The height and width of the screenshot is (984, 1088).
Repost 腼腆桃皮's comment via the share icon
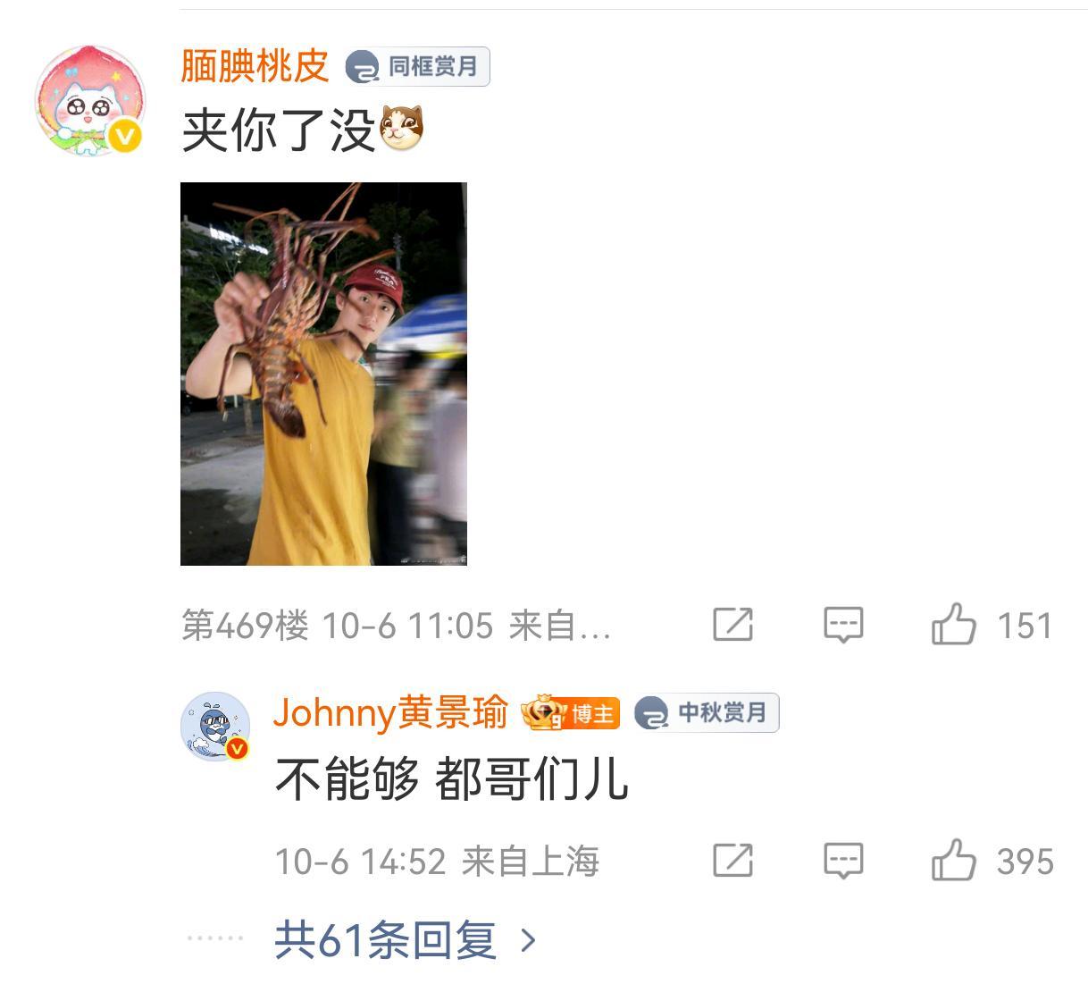coord(733,624)
